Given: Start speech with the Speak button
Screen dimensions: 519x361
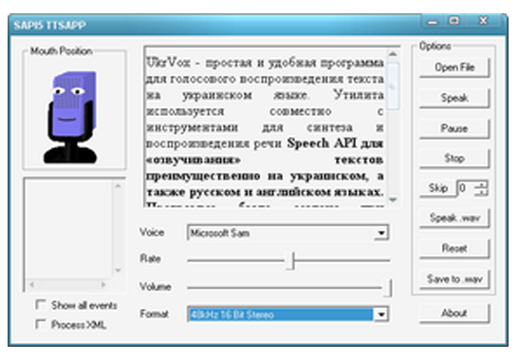Looking at the screenshot, I should [454, 98].
